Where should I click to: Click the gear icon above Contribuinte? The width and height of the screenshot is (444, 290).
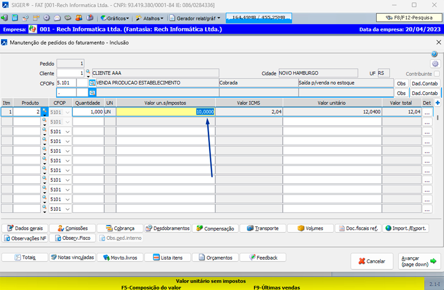[435, 64]
